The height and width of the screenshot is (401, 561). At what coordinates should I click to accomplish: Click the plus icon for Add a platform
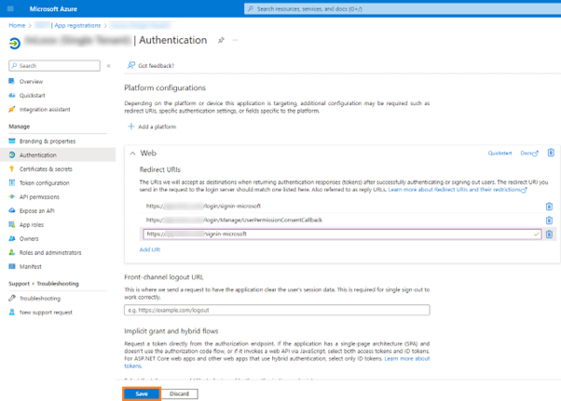tap(131, 127)
